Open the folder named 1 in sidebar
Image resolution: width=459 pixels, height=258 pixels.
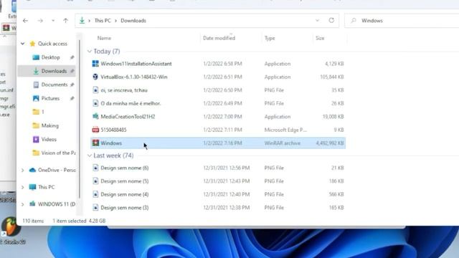[x=43, y=112]
